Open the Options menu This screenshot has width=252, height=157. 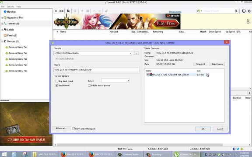point(10,7)
